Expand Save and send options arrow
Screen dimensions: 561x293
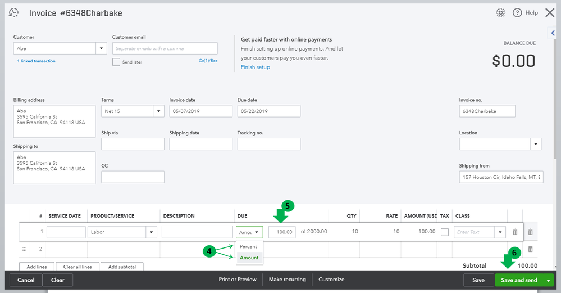(x=548, y=280)
